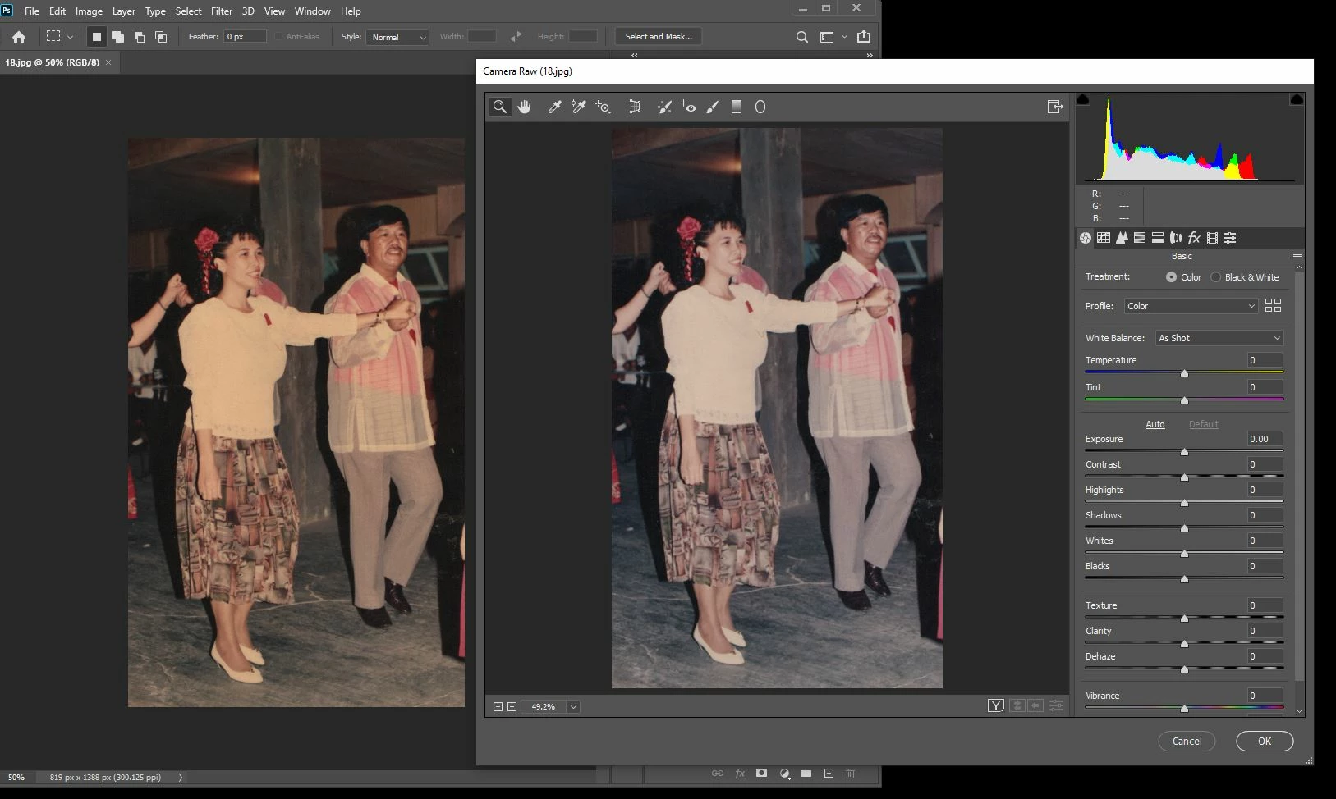Open the Style dropdown set to Normal
Viewport: 1336px width, 799px height.
pos(397,37)
